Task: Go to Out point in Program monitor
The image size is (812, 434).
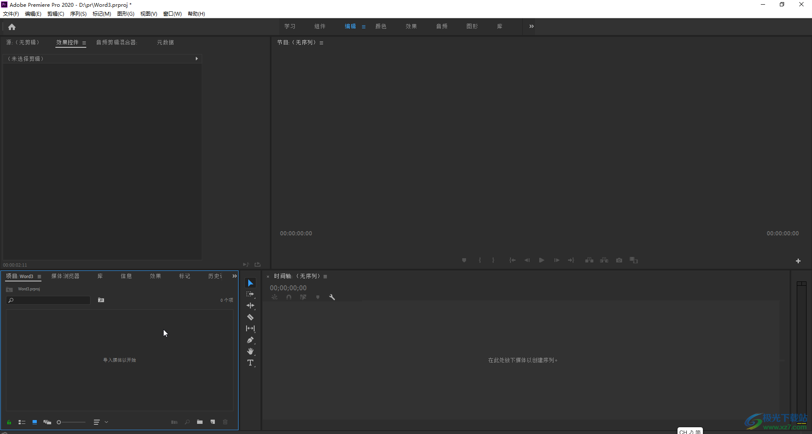Action: (x=571, y=260)
